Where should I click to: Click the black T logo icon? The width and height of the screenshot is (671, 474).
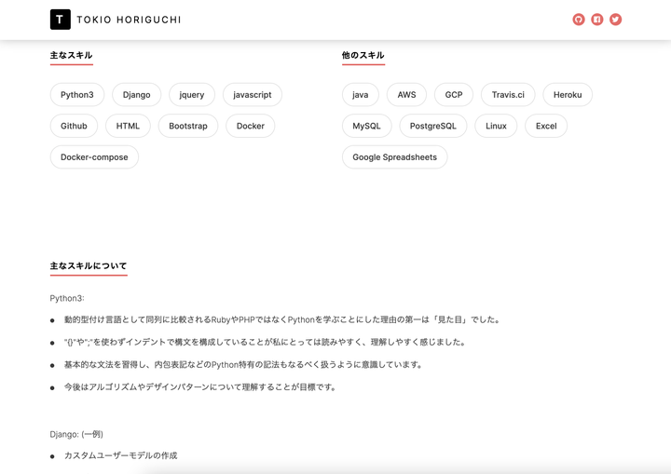[61, 20]
